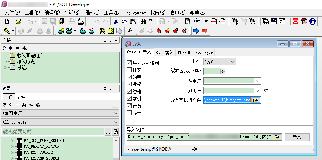Click the Indent selection icon

point(197,21)
